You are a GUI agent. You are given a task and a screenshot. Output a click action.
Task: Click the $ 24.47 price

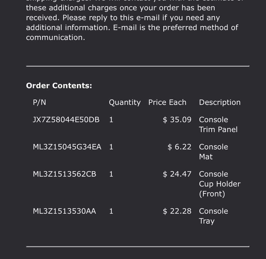(x=177, y=174)
